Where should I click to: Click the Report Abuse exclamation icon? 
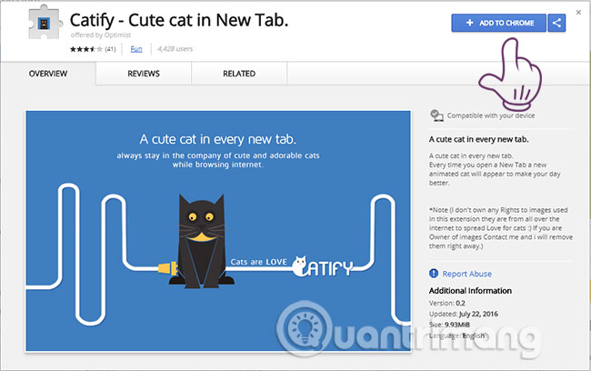[x=434, y=274]
